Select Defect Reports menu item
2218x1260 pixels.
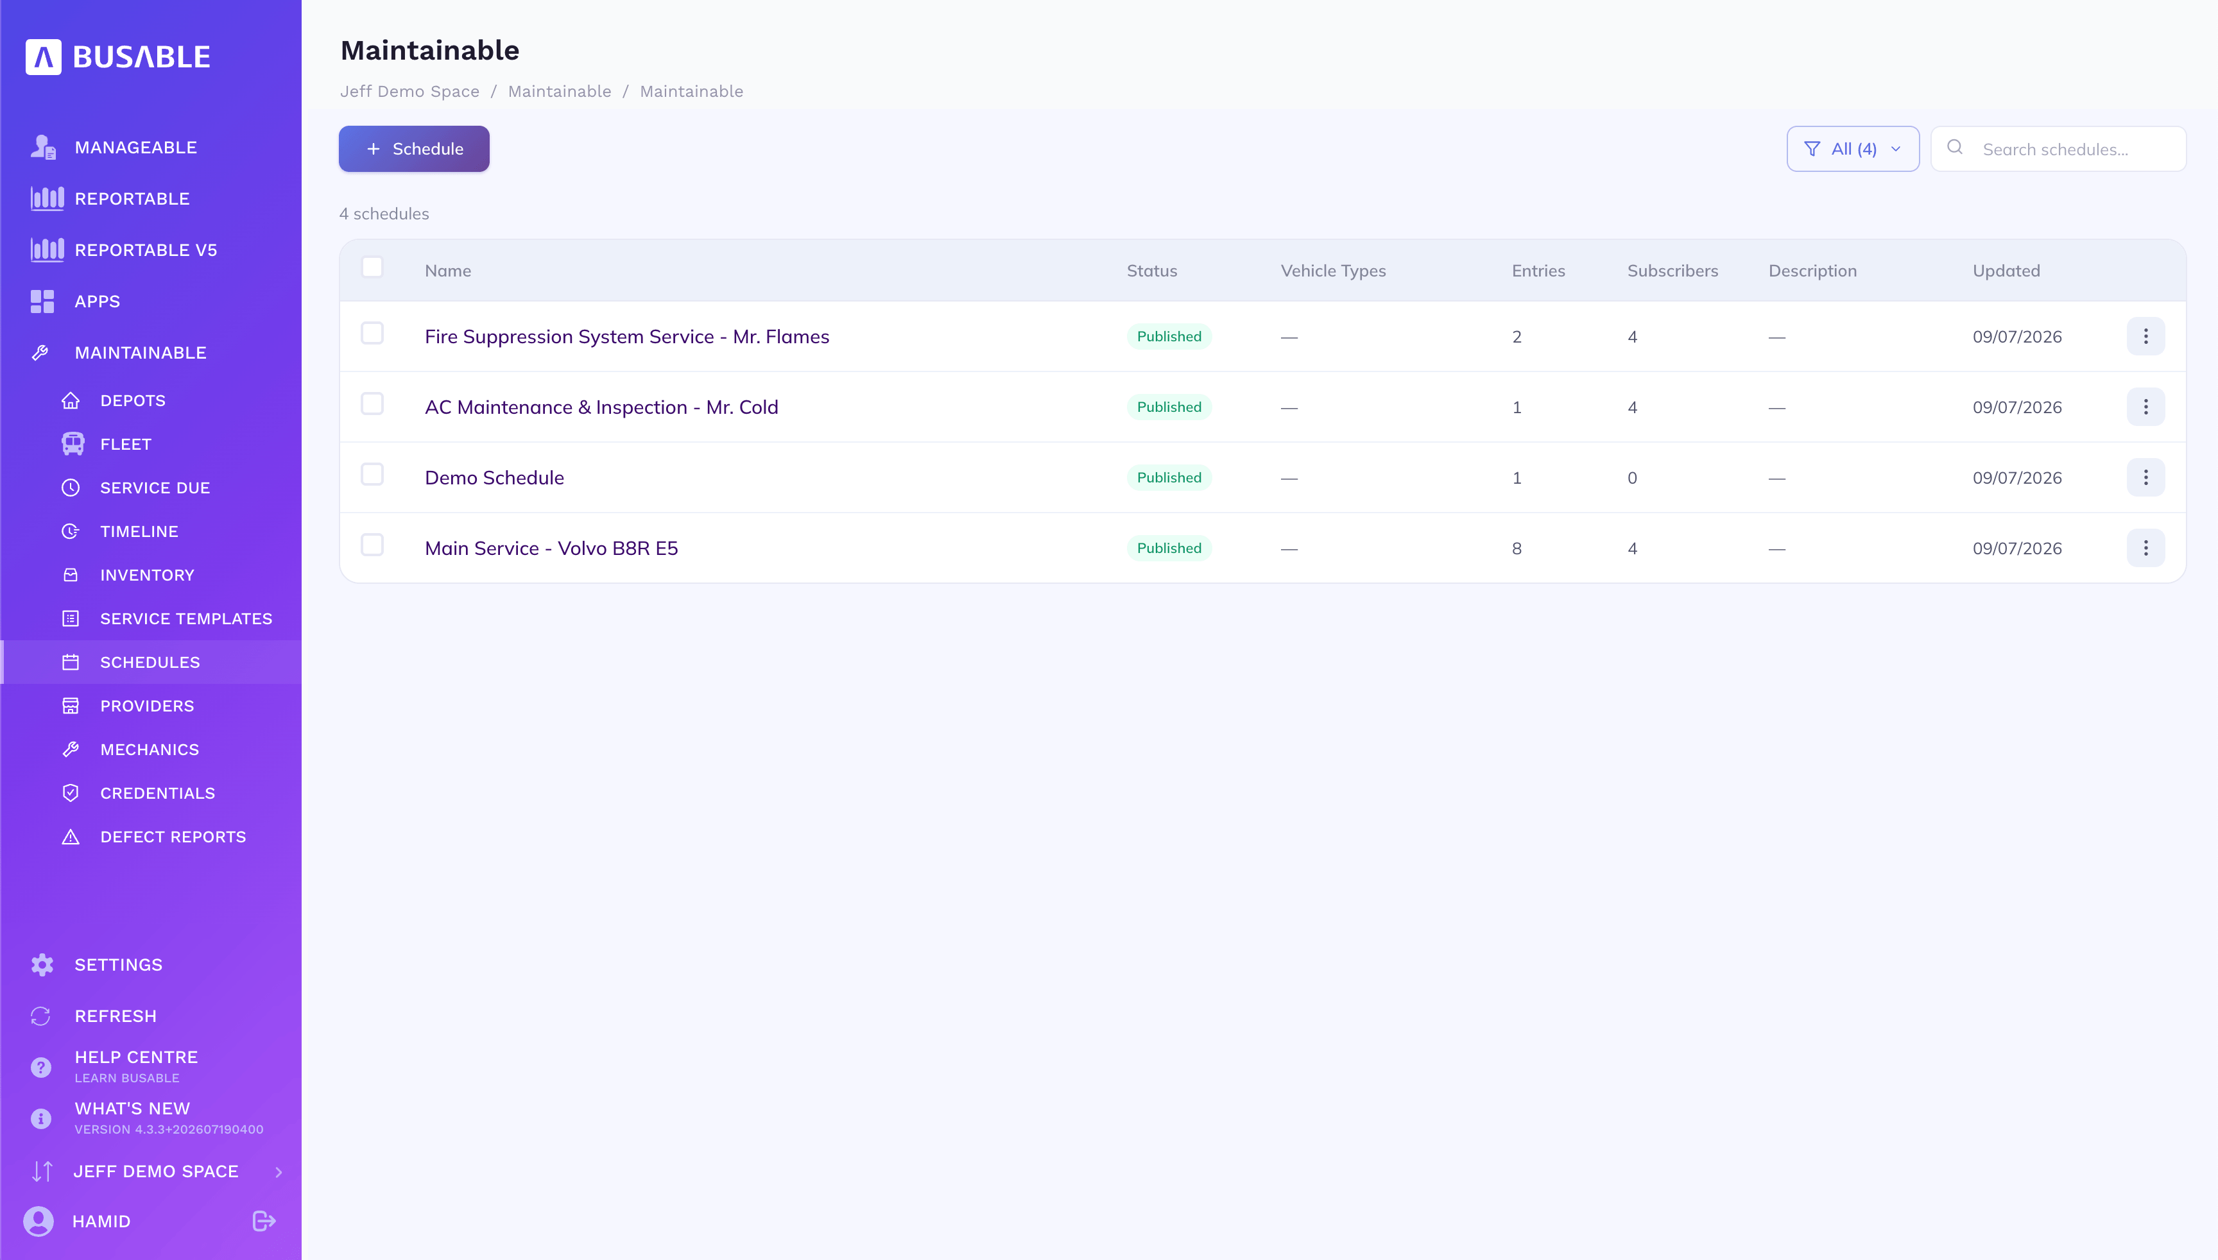pyautogui.click(x=173, y=837)
